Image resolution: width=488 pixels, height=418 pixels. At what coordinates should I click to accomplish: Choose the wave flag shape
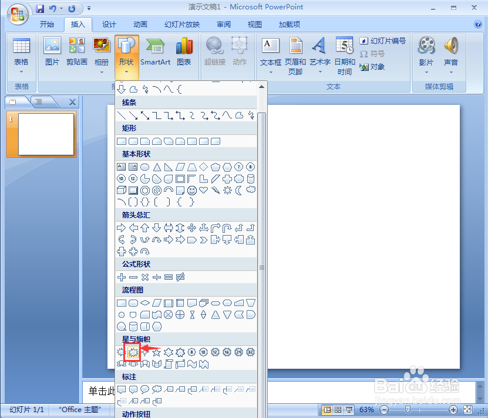coord(192,364)
